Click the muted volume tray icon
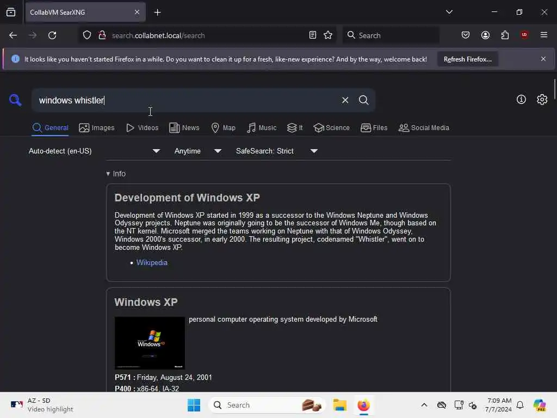 (x=473, y=405)
